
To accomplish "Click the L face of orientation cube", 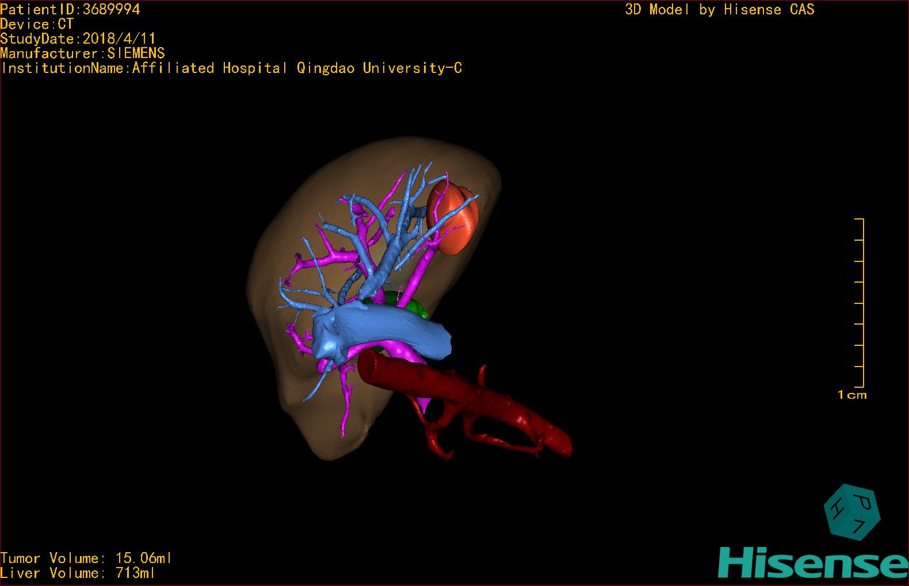I will pyautogui.click(x=858, y=526).
